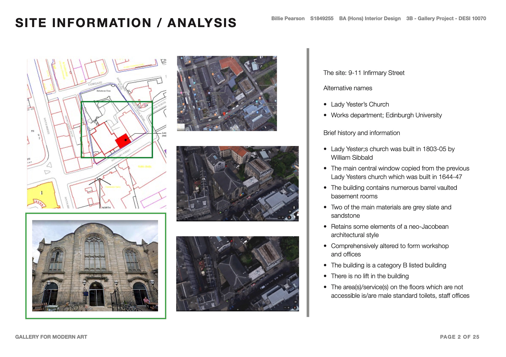Viewport: 506px width, 357px height.
Task: Click the red highlighted site on map
Action: [x=123, y=141]
